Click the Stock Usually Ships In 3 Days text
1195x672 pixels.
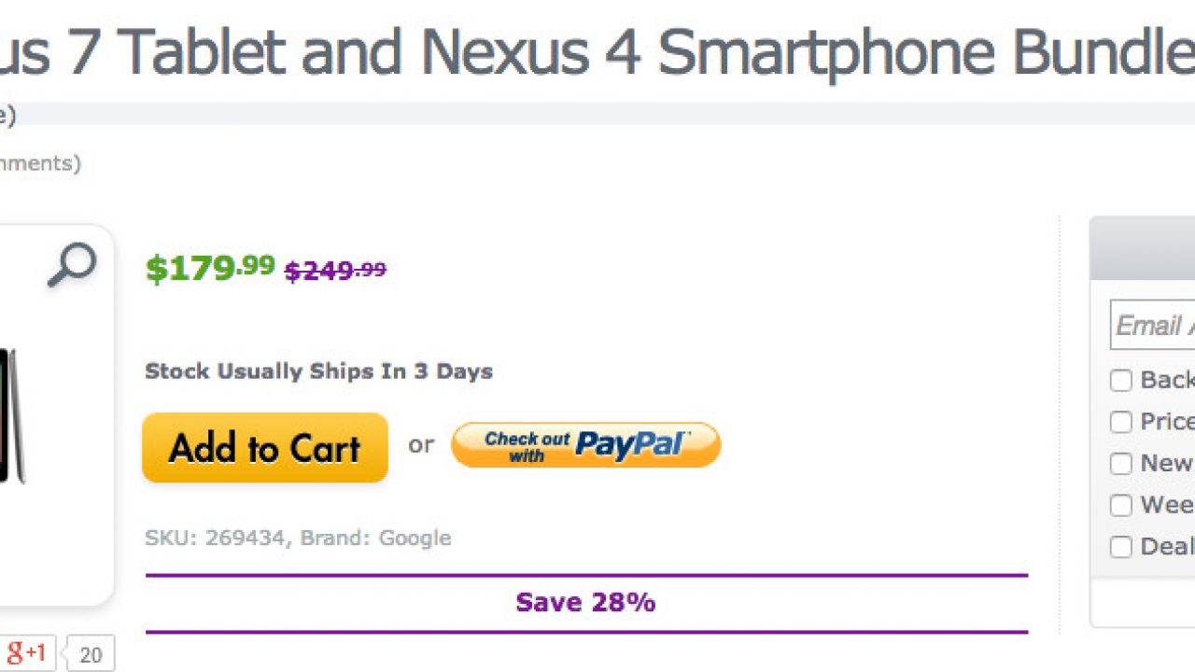pos(318,371)
